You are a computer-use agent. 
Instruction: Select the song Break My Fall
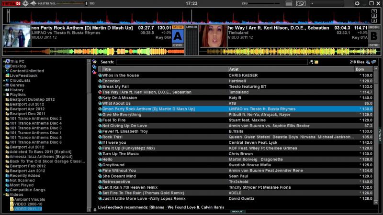[236, 86]
